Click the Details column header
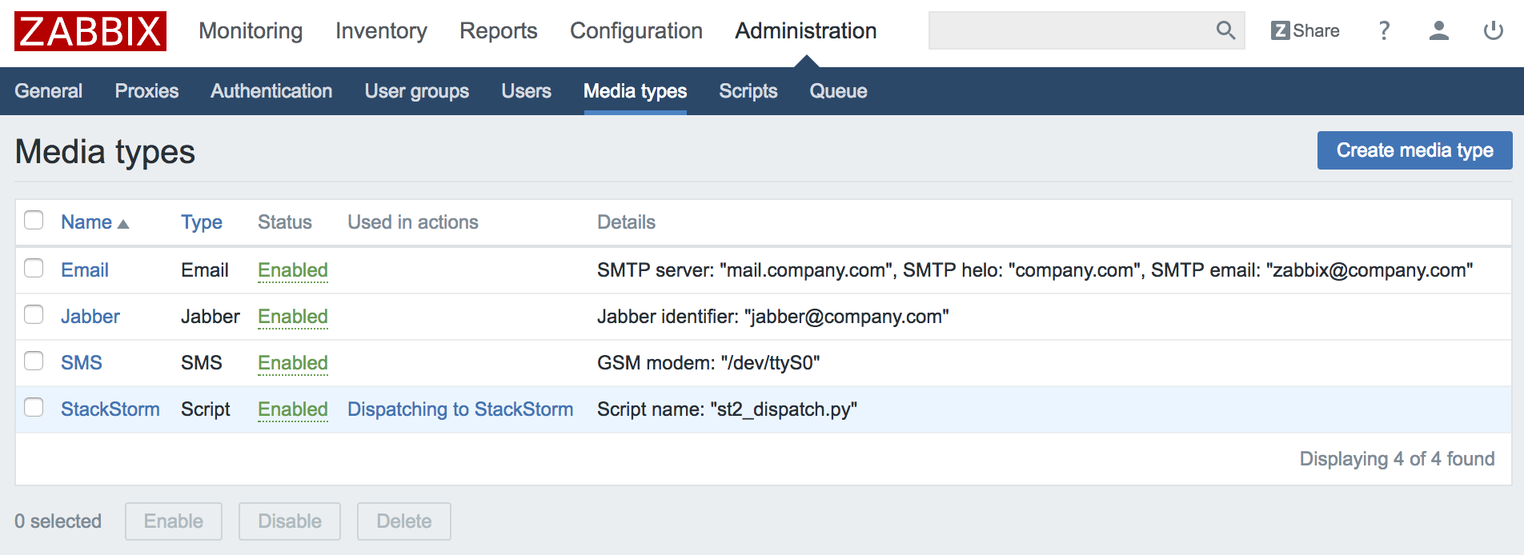The height and width of the screenshot is (555, 1524). 627,222
